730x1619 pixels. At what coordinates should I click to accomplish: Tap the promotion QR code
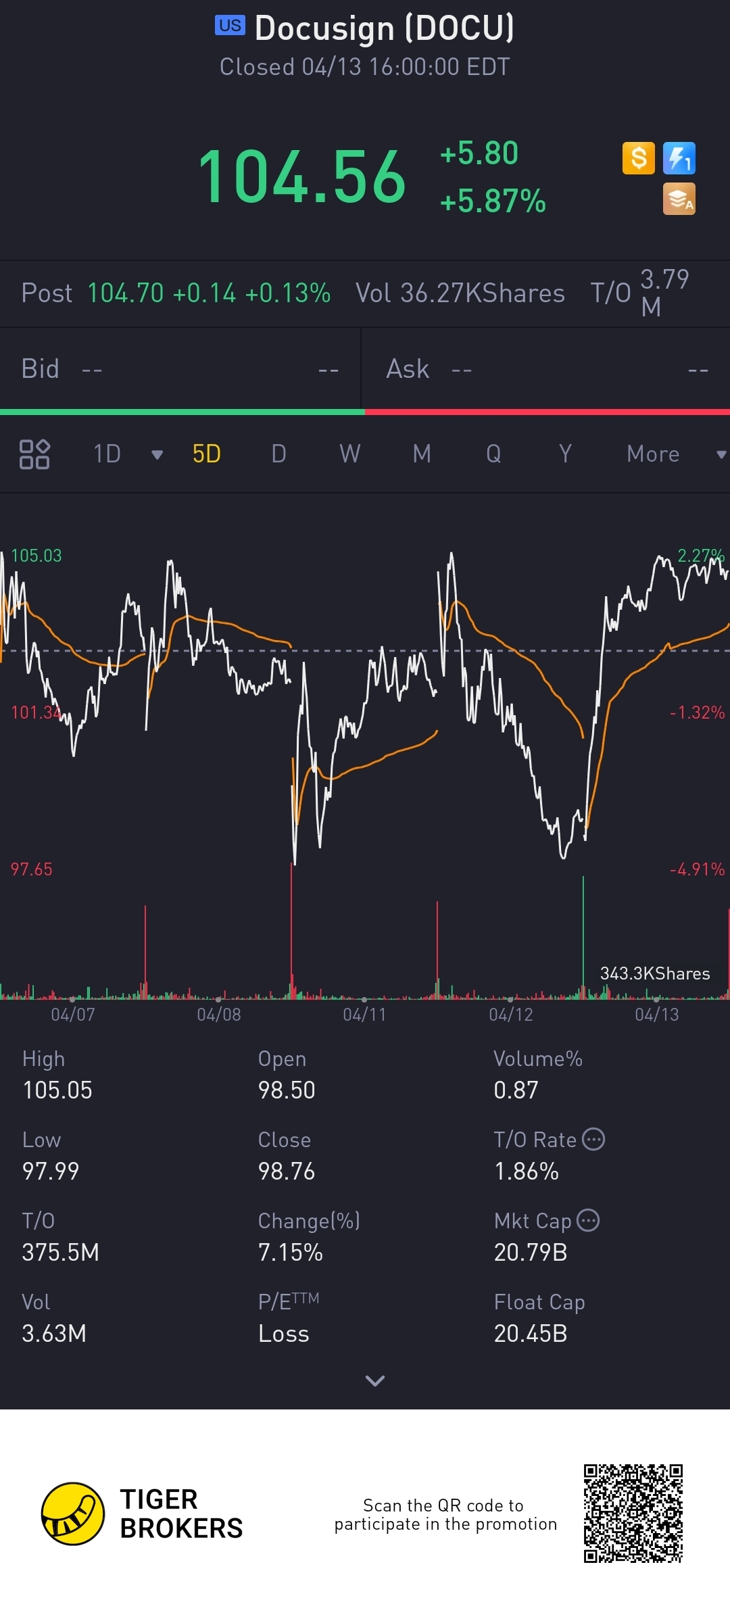pyautogui.click(x=633, y=1514)
